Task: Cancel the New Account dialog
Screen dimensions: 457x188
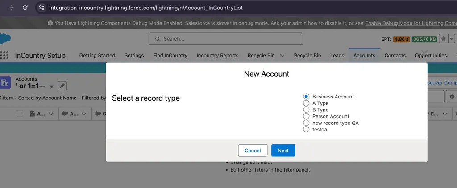Action: point(253,151)
